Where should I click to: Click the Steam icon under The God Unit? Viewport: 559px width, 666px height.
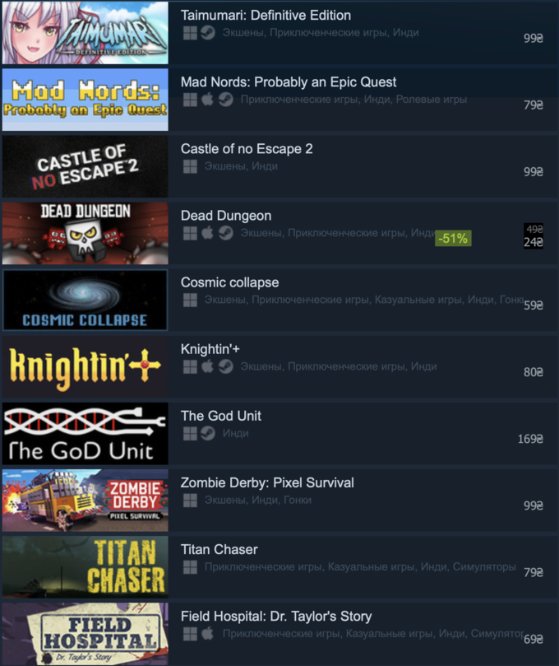(x=208, y=433)
